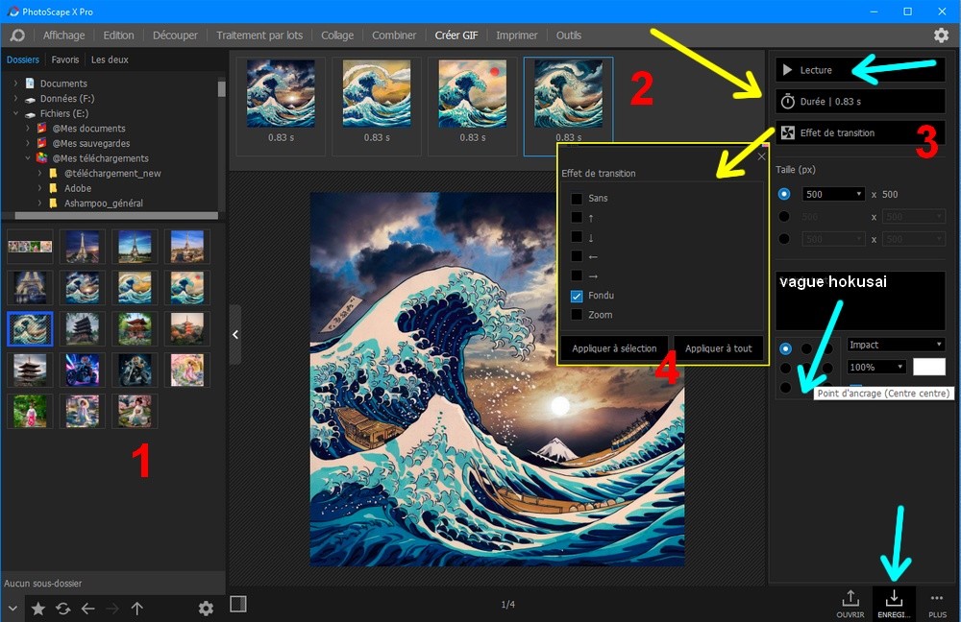
Task: Expand the bottom-left chevron dropdown
Action: coord(12,608)
